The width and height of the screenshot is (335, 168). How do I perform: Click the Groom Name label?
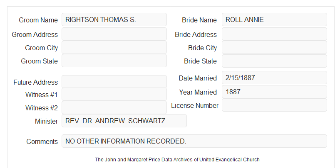tap(38, 20)
